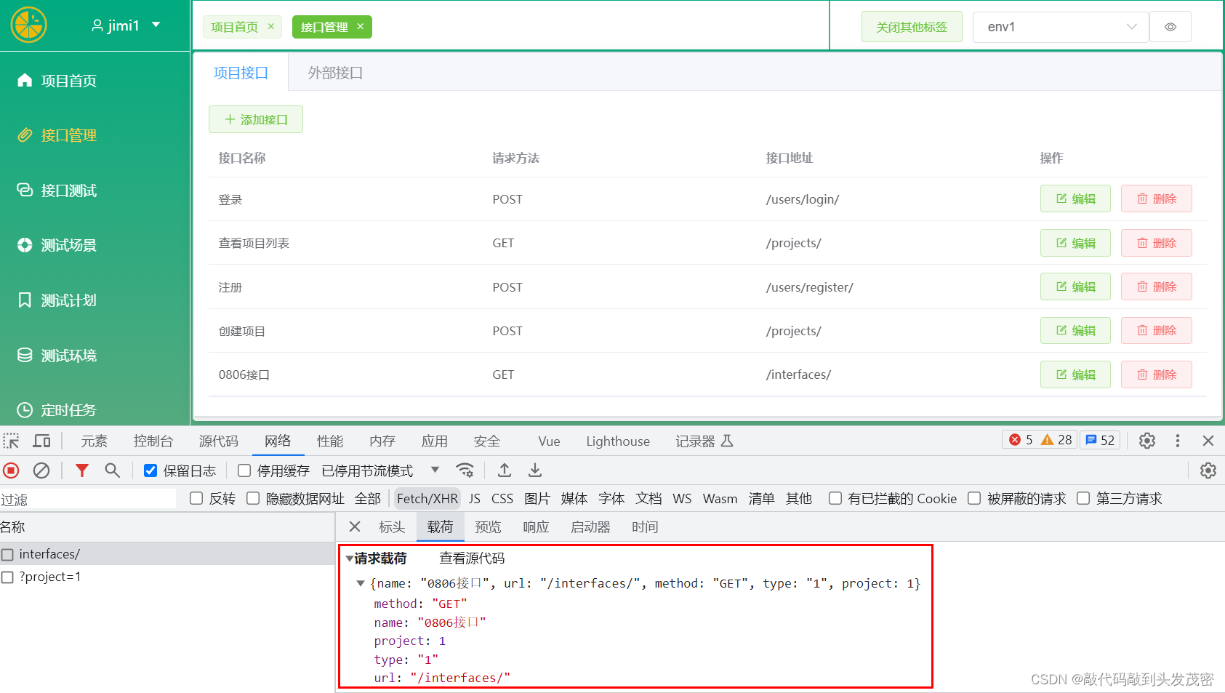Click the orange lemon logo icon

tap(28, 25)
